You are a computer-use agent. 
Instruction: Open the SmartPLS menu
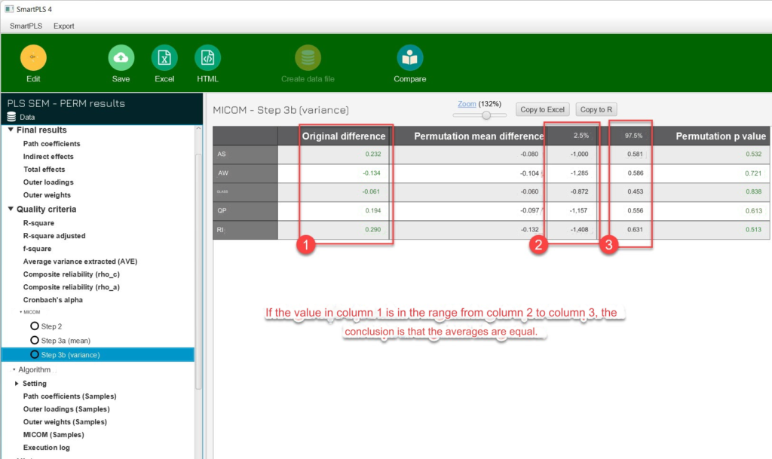pyautogui.click(x=26, y=26)
